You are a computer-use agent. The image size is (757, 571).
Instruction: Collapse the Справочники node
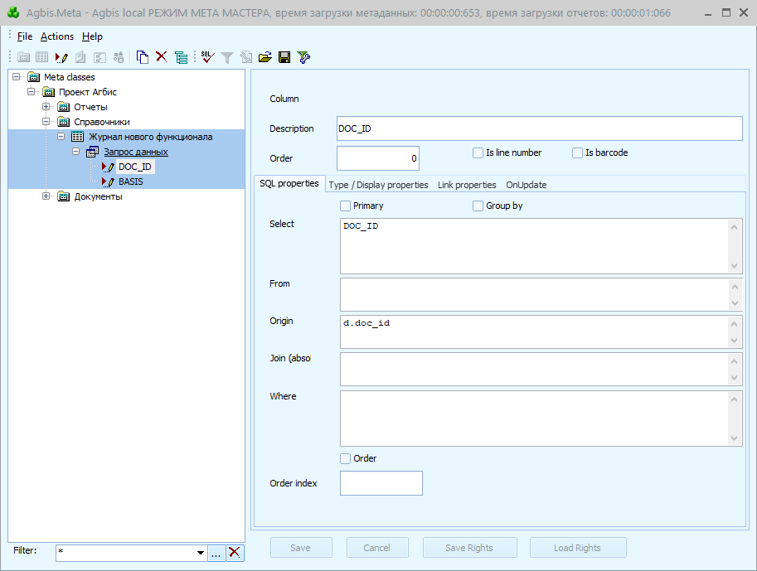click(46, 121)
